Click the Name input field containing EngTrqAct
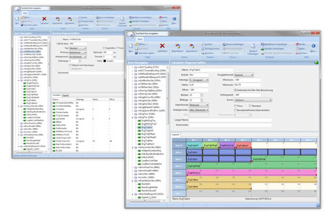 point(211,70)
